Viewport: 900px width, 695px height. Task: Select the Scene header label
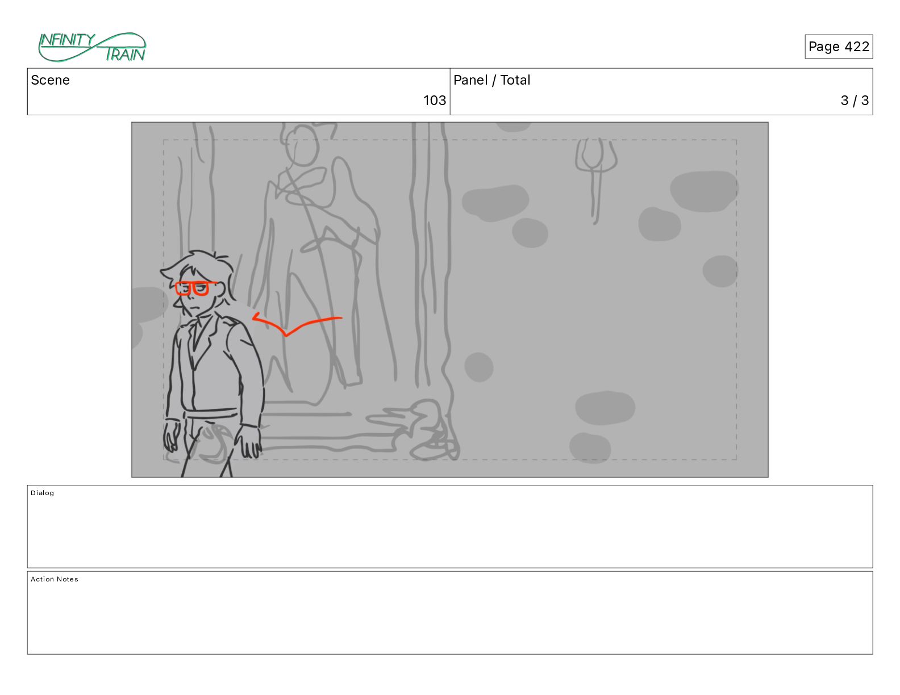[x=50, y=80]
